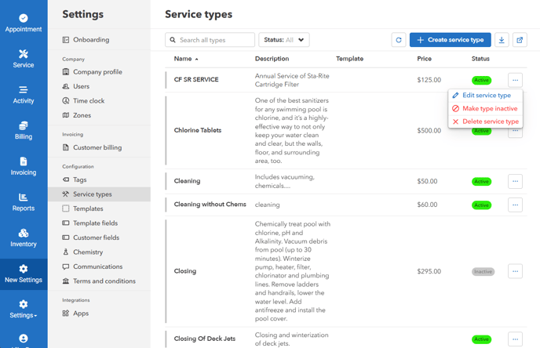The height and width of the screenshot is (348, 540).
Task: Open the Activity sidebar item
Action: [x=24, y=95]
